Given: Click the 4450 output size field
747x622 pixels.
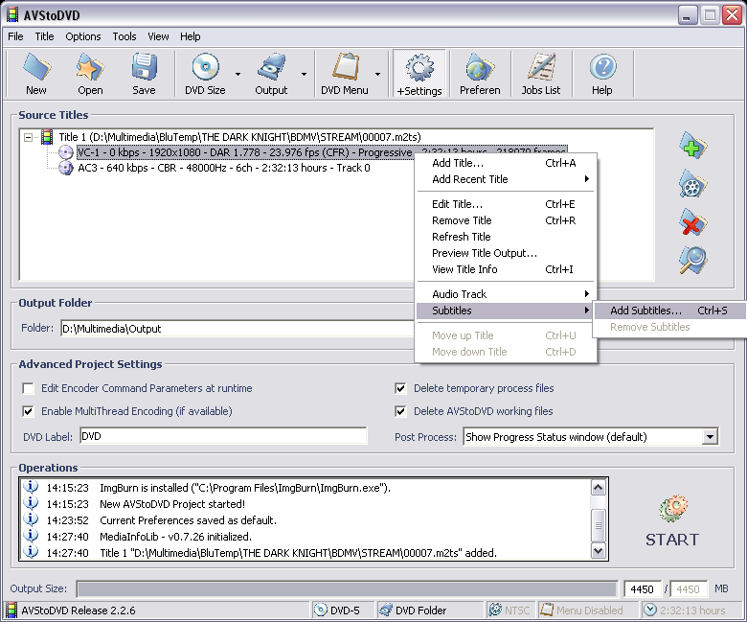Looking at the screenshot, I should coord(643,589).
